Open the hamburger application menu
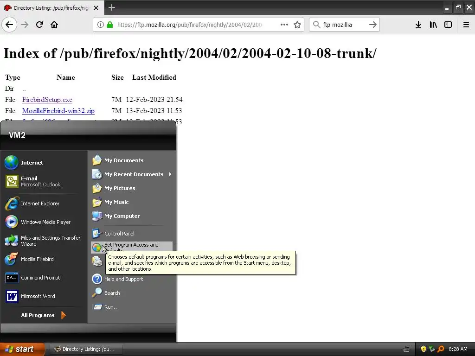 [x=466, y=25]
